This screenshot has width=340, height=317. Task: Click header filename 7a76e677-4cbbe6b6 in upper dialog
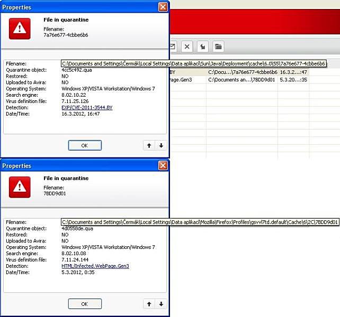[x=66, y=35]
